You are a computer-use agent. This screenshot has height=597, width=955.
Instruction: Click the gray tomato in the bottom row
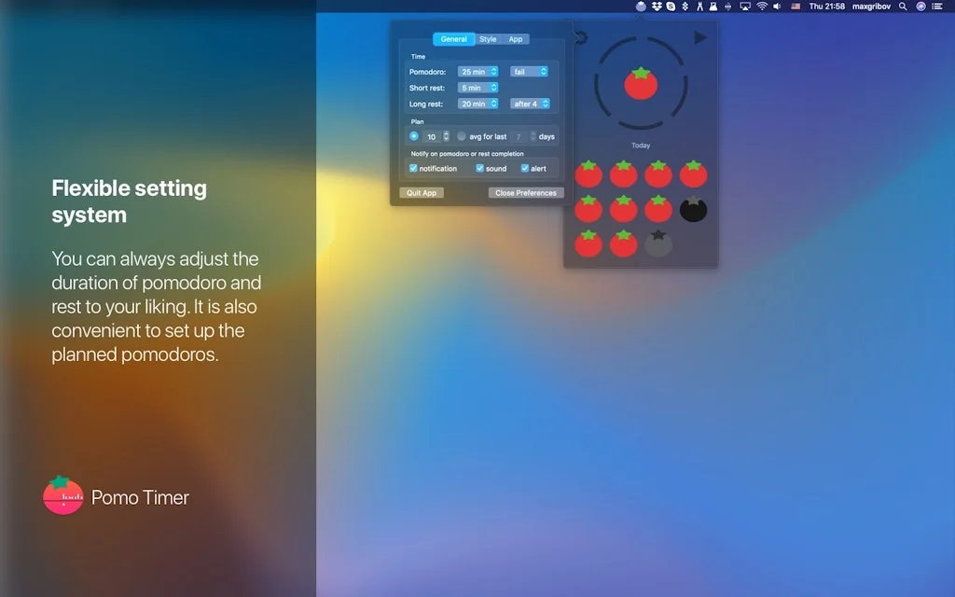coord(658,243)
